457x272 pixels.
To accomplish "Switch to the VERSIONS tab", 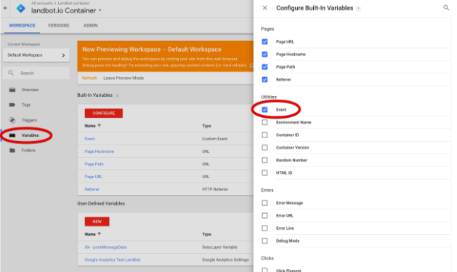I will (x=59, y=25).
